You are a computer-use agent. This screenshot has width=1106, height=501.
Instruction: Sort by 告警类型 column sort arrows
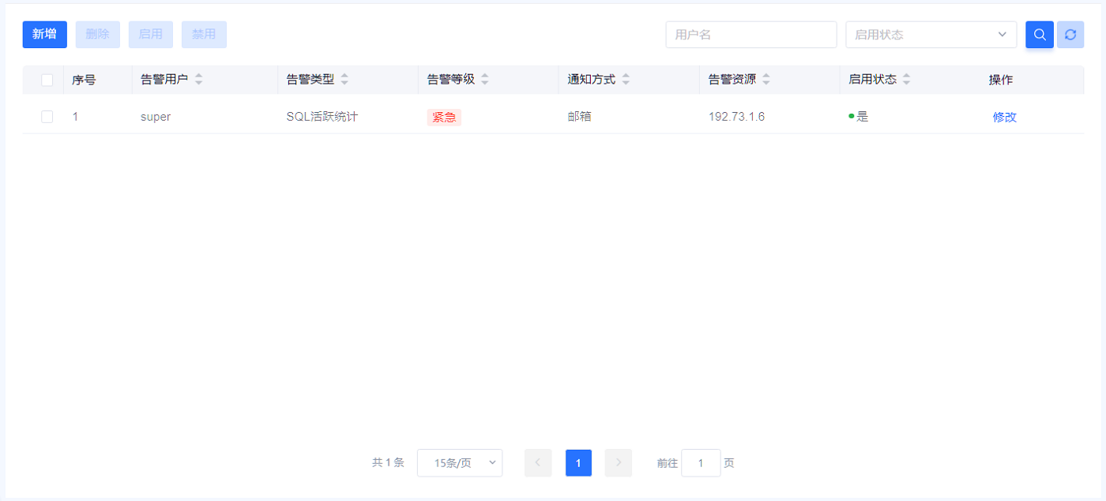pyautogui.click(x=344, y=80)
